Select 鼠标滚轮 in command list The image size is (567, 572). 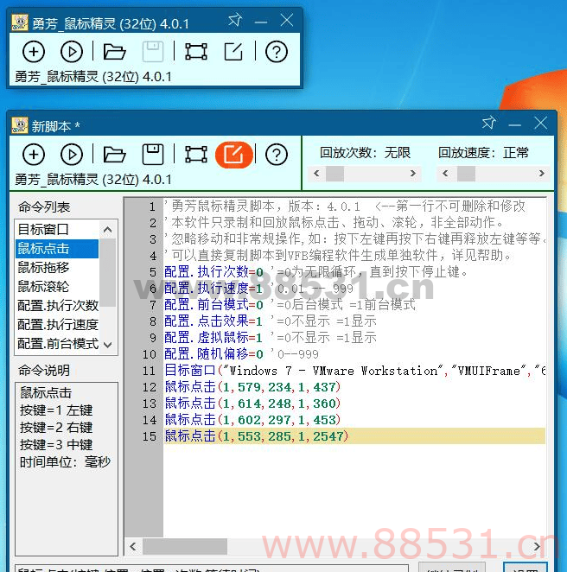click(57, 287)
